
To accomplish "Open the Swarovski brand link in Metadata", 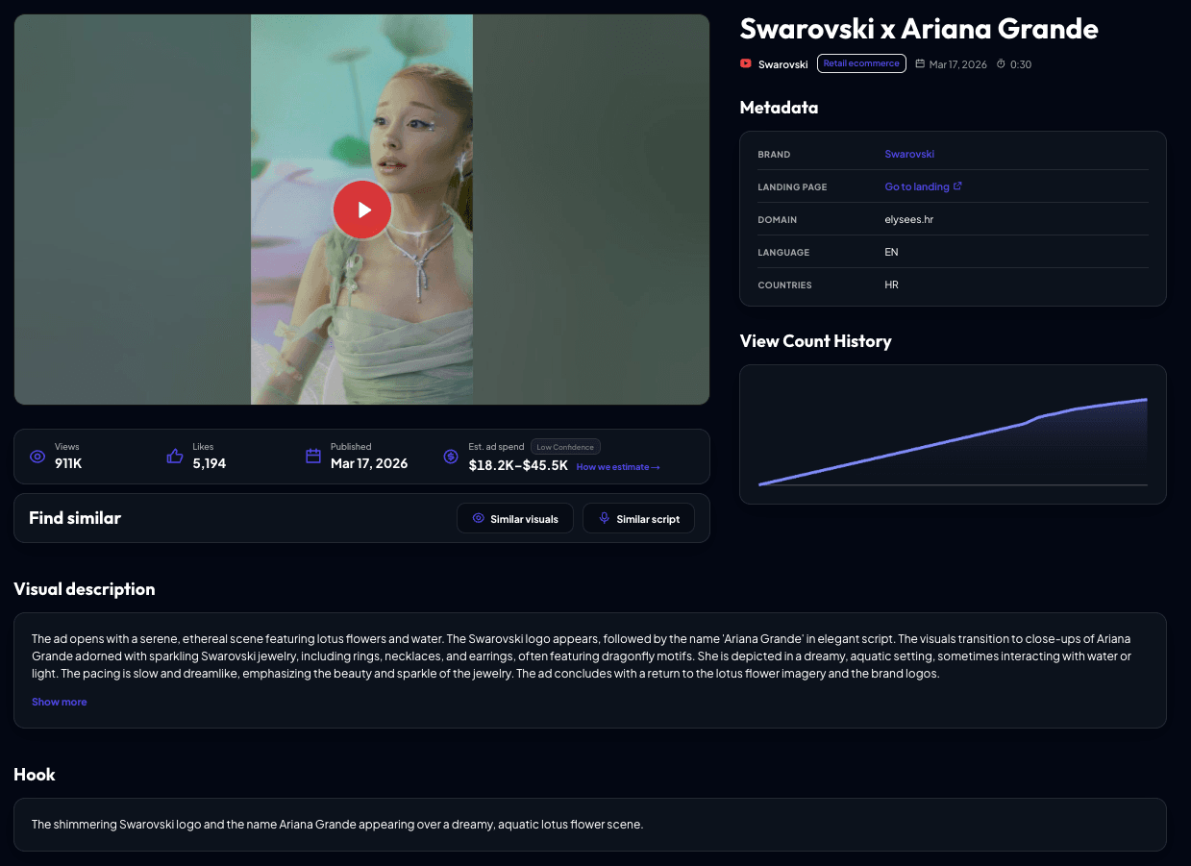I will tap(909, 154).
